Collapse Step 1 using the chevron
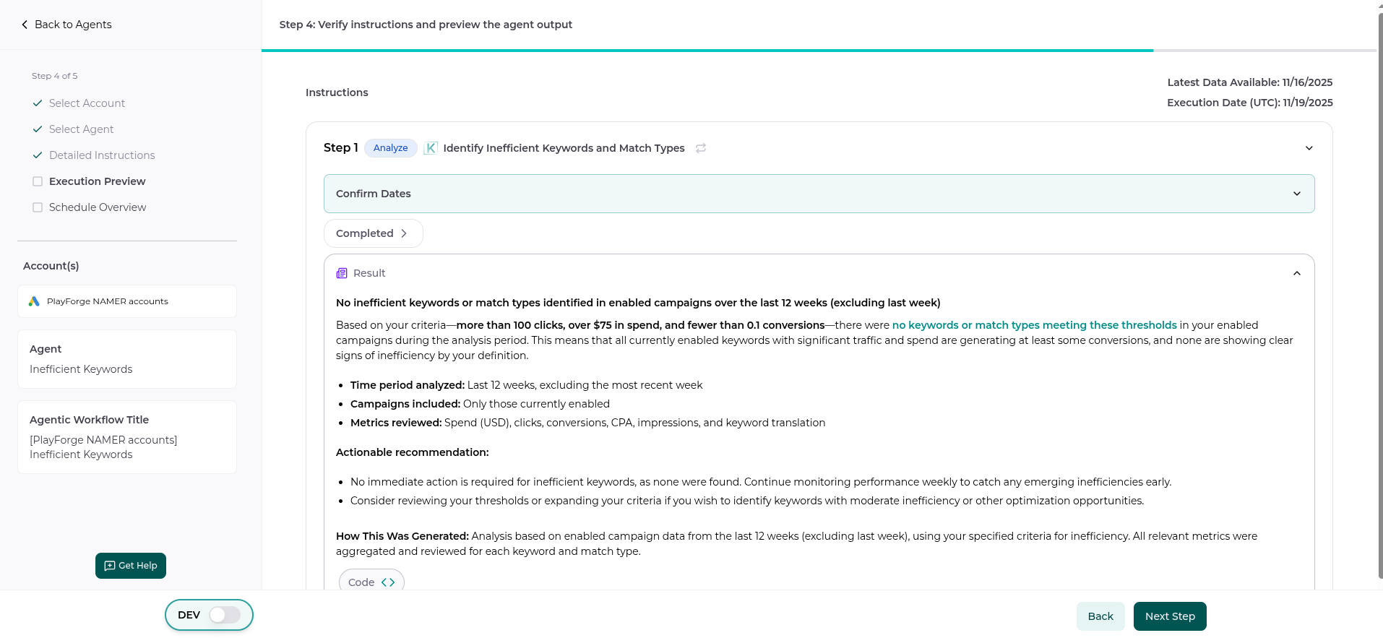This screenshot has height=638, width=1383. click(x=1309, y=148)
